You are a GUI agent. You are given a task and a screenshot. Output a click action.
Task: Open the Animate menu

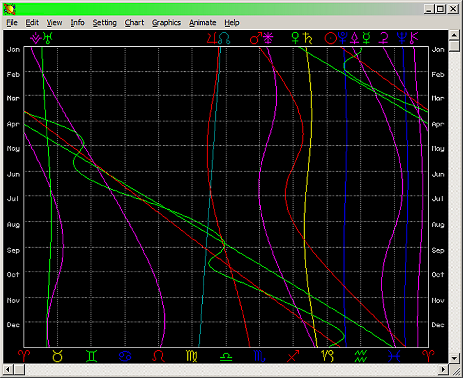[203, 22]
